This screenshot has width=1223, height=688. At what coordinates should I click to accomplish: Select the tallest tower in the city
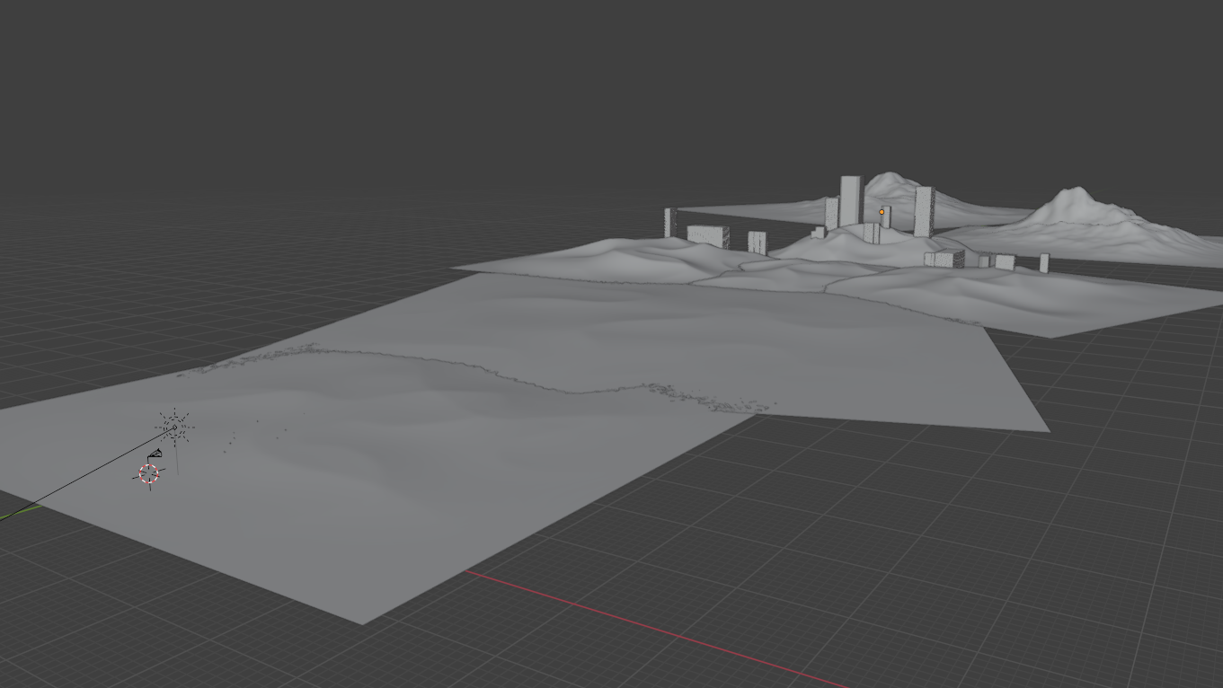[850, 201]
